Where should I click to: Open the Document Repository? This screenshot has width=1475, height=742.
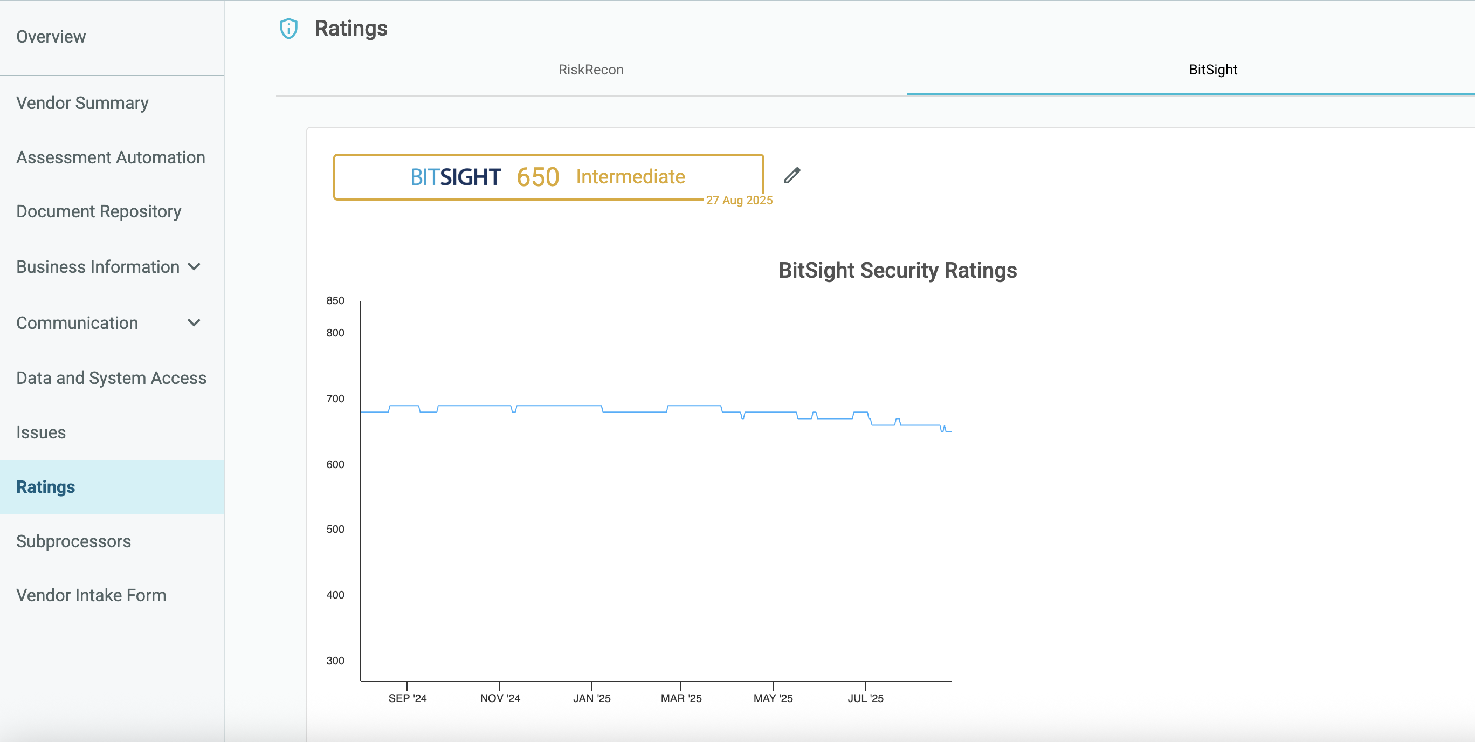pos(99,212)
